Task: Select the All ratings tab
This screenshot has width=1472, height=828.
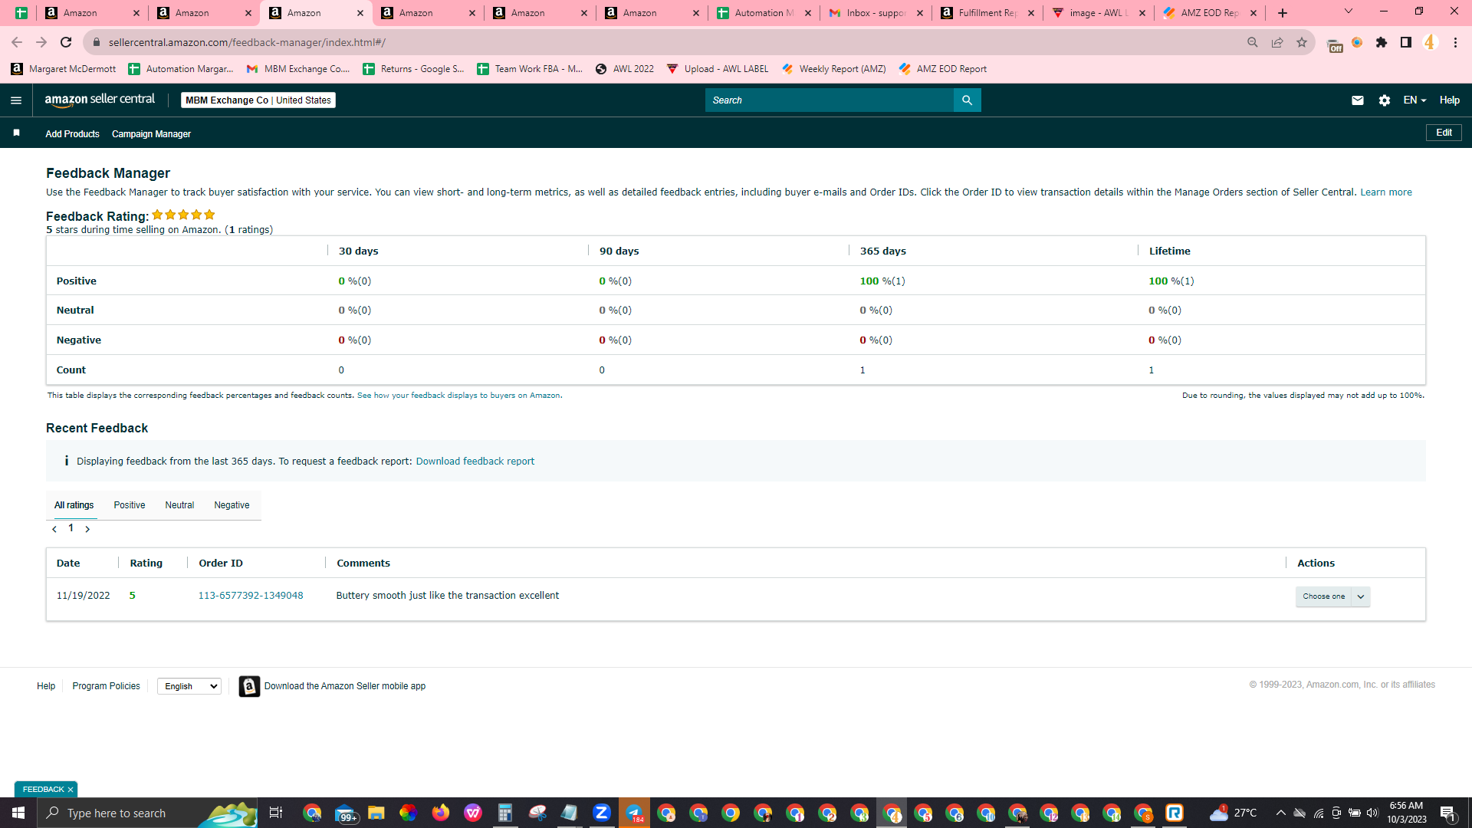Action: [x=74, y=505]
